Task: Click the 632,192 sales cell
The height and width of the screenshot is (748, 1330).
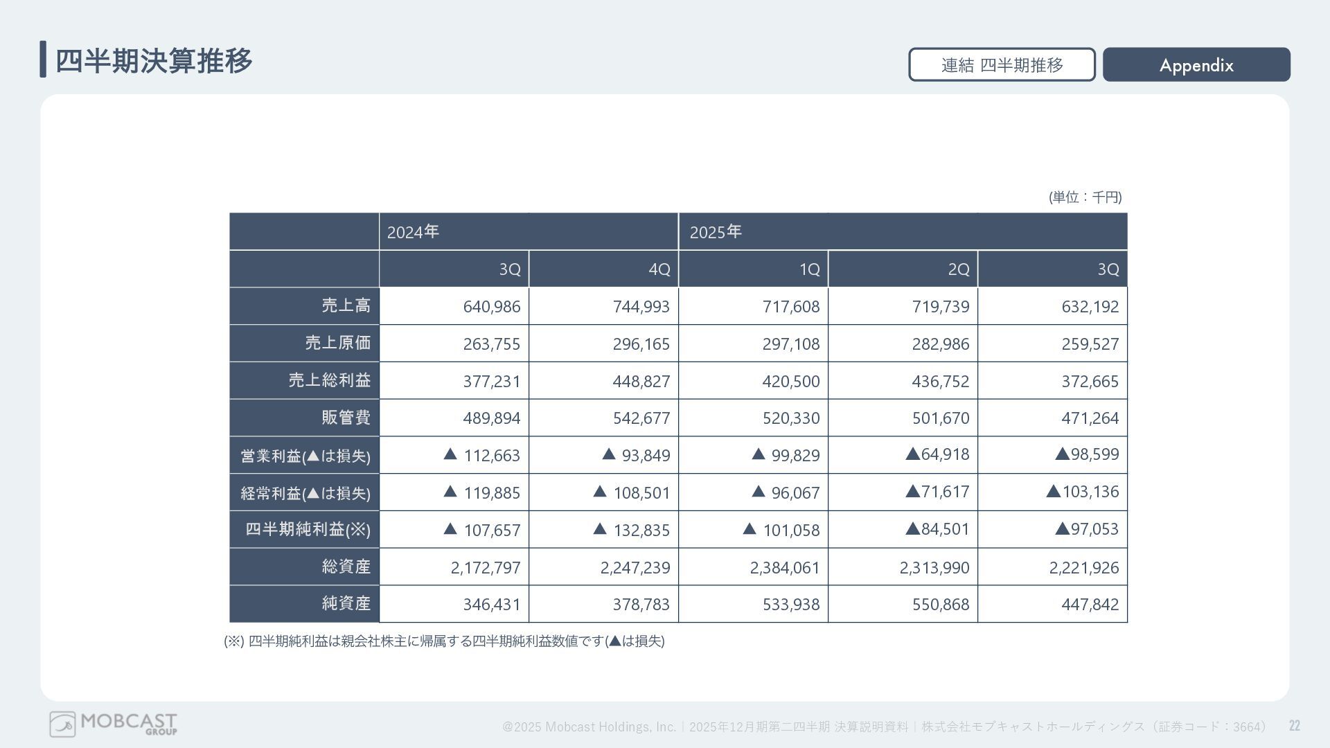Action: click(1090, 307)
